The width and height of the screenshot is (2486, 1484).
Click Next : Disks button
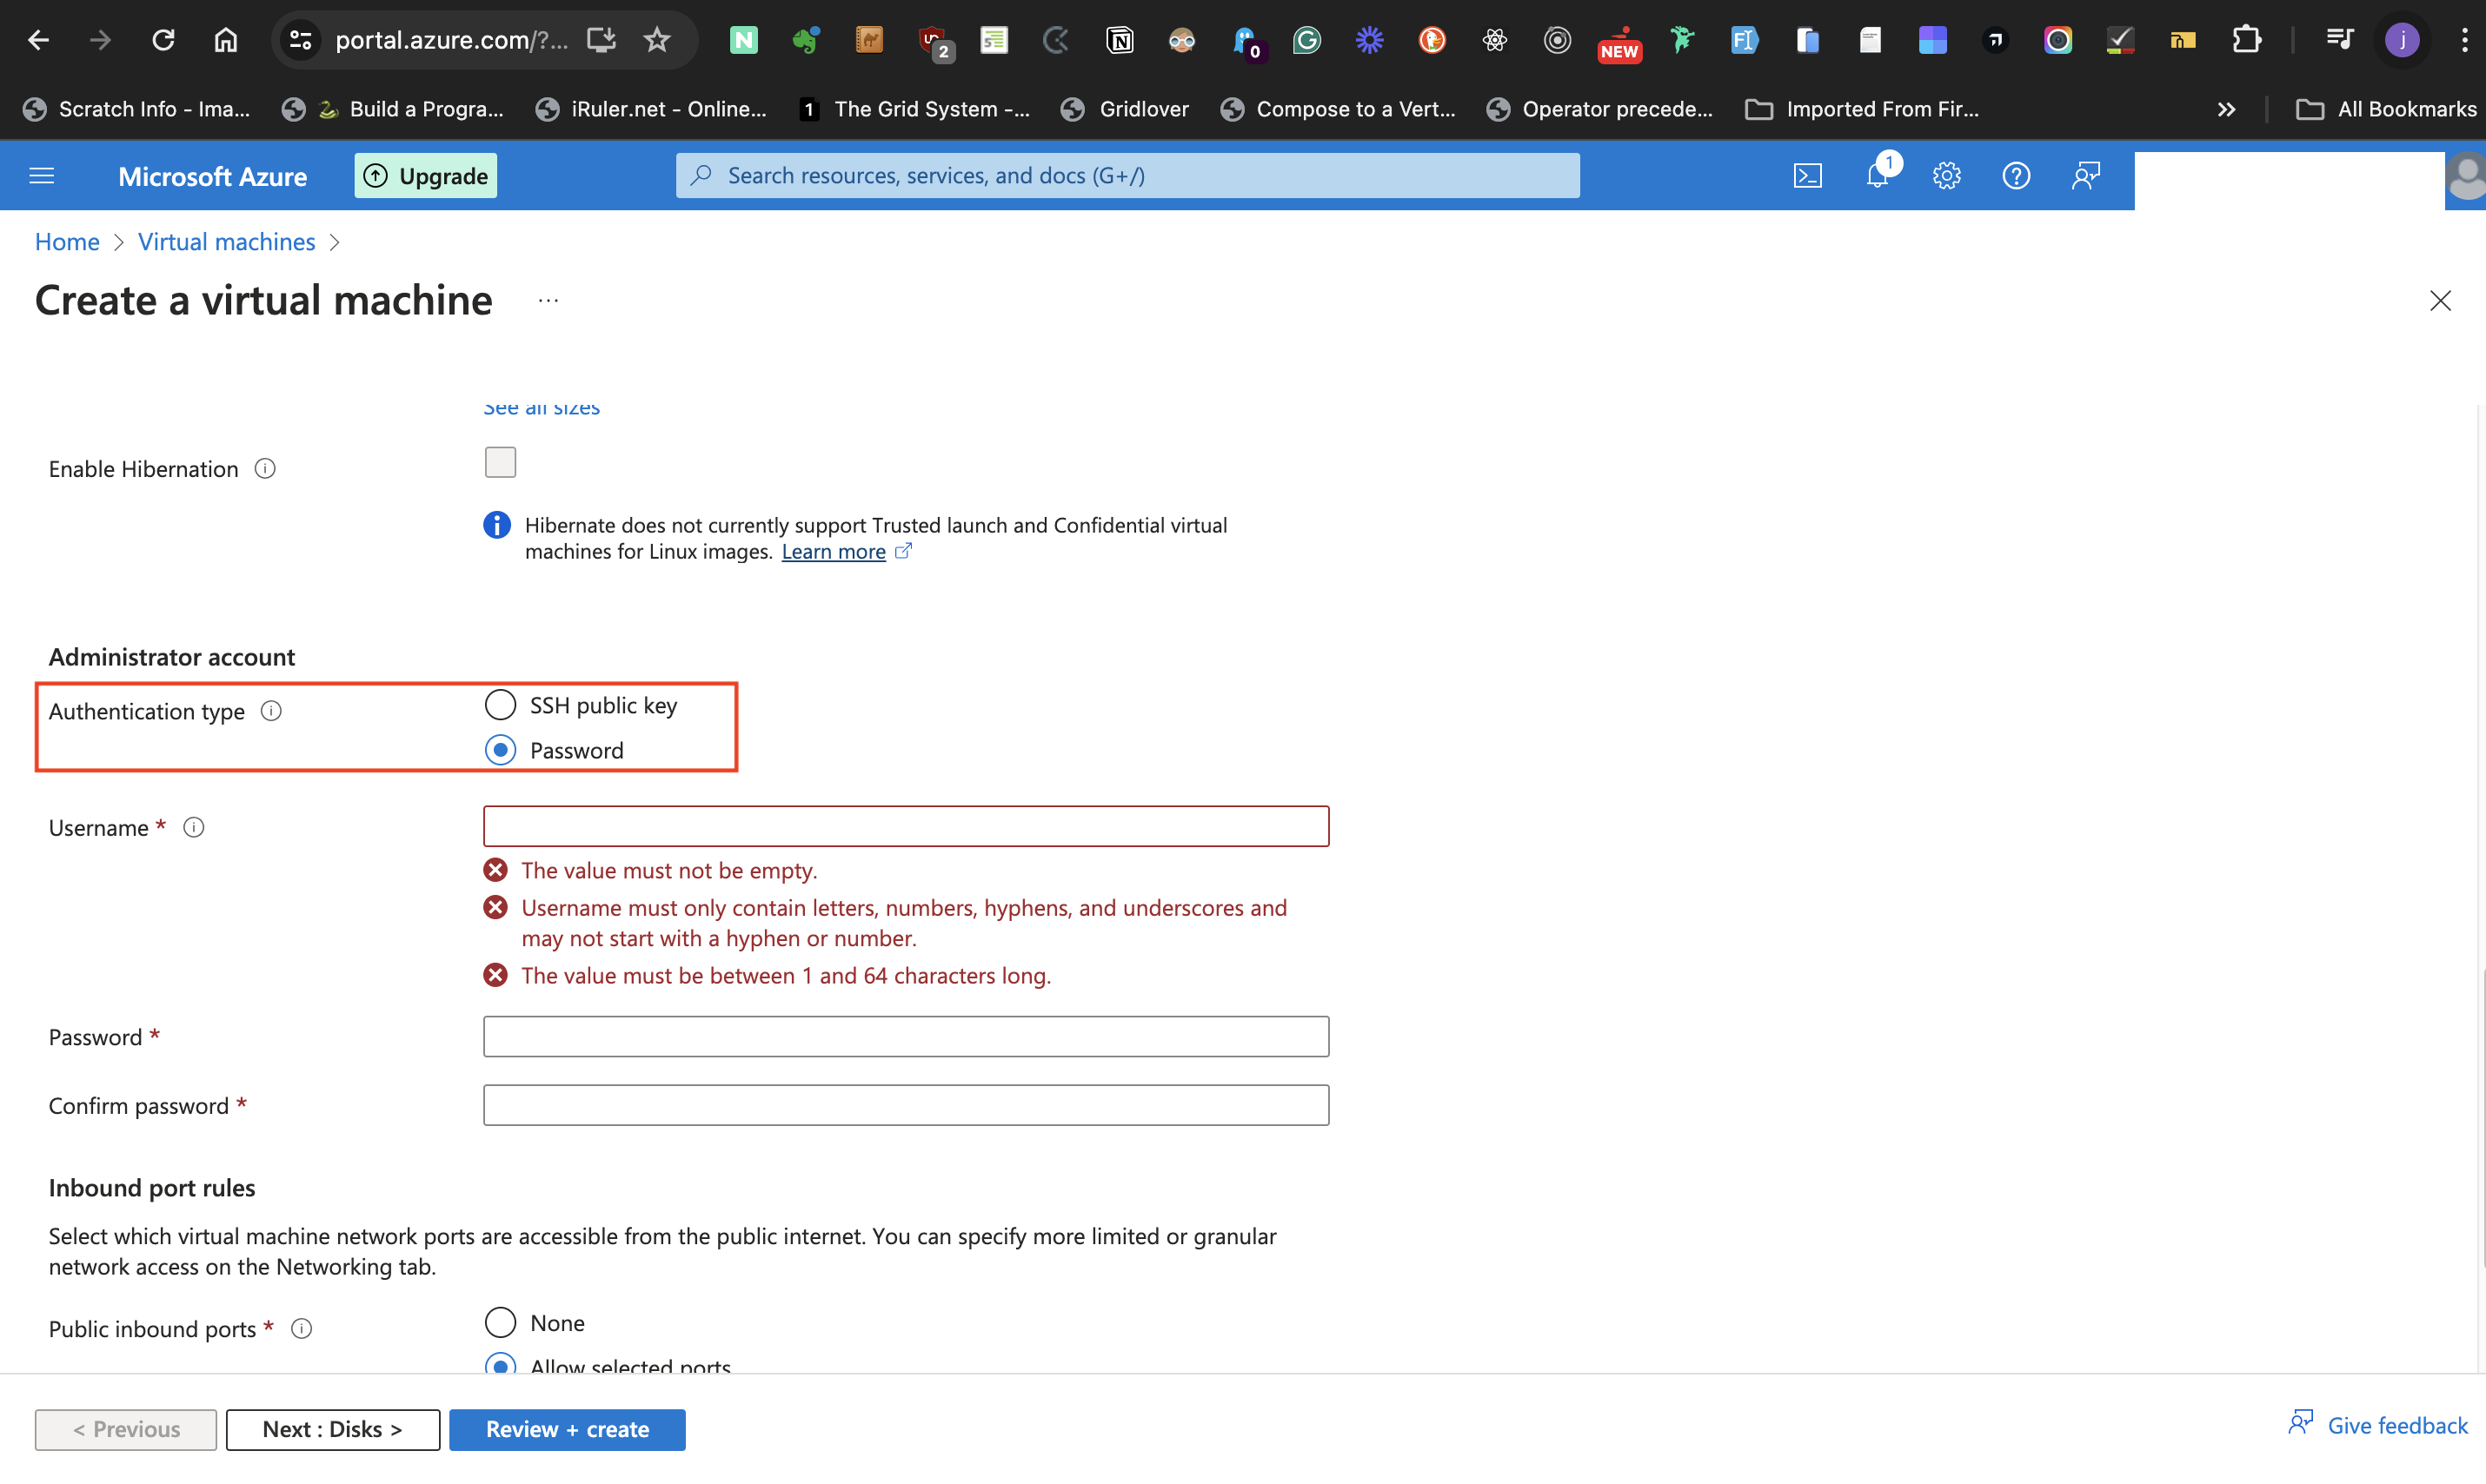332,1428
